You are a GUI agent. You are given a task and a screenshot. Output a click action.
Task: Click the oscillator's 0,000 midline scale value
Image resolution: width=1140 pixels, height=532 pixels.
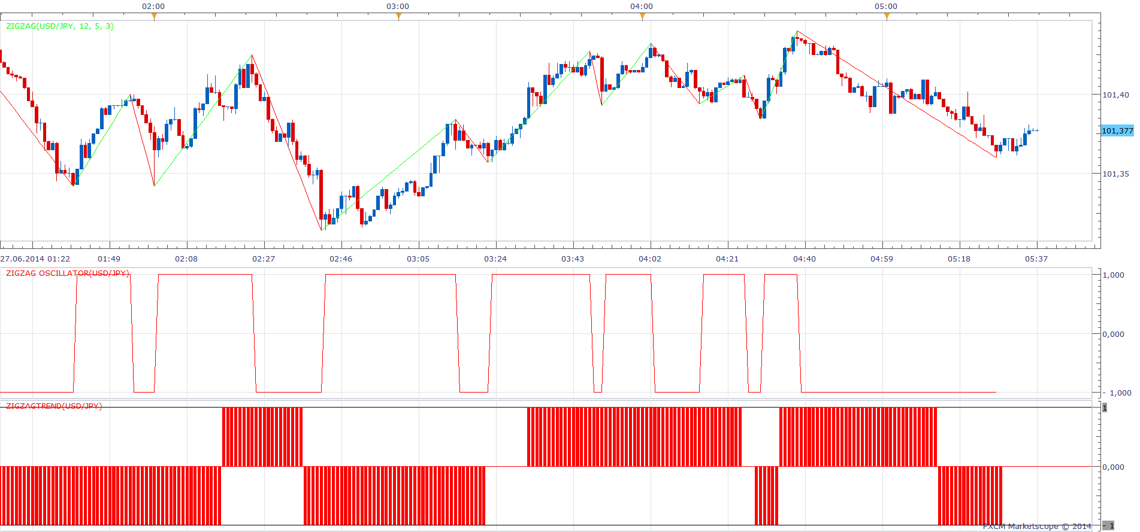[1114, 334]
